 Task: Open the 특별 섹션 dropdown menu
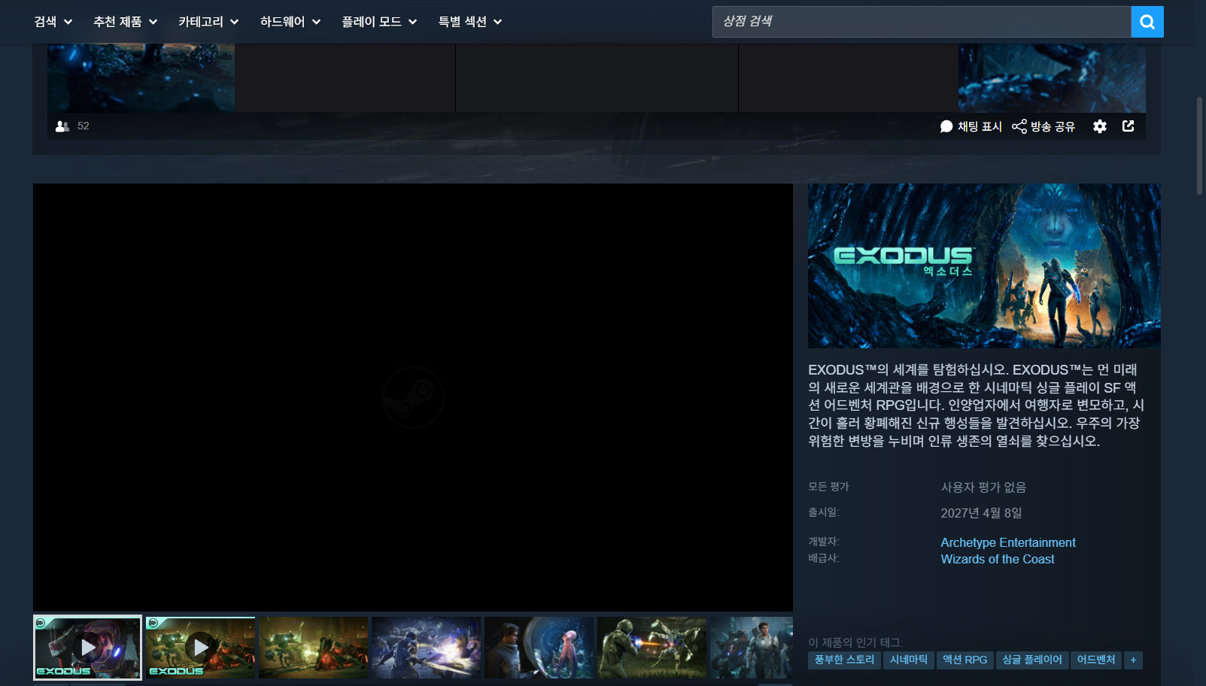pyautogui.click(x=470, y=22)
